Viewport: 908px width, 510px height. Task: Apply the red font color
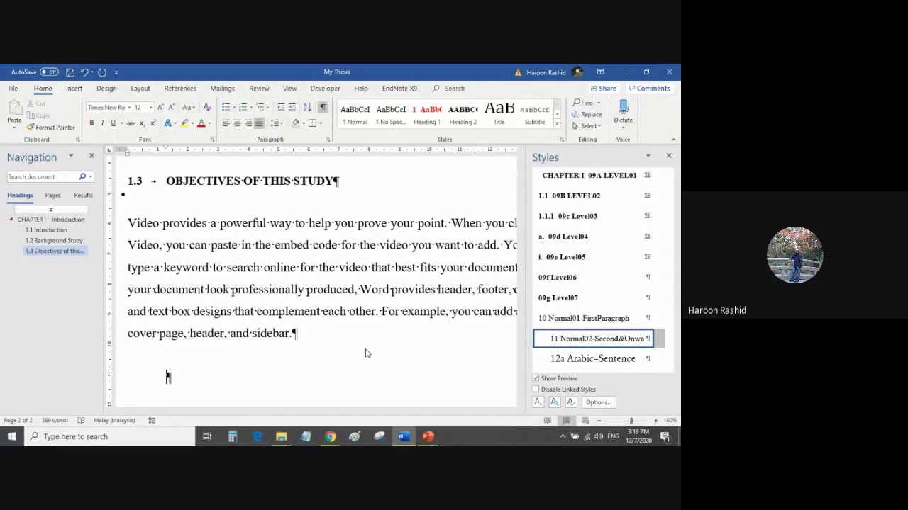click(201, 123)
